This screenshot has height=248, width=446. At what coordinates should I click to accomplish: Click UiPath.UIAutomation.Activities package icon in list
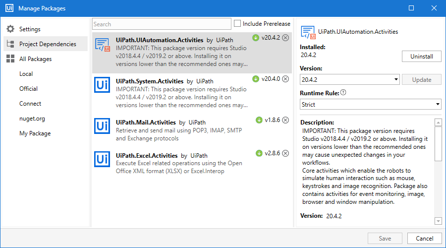[x=103, y=45]
